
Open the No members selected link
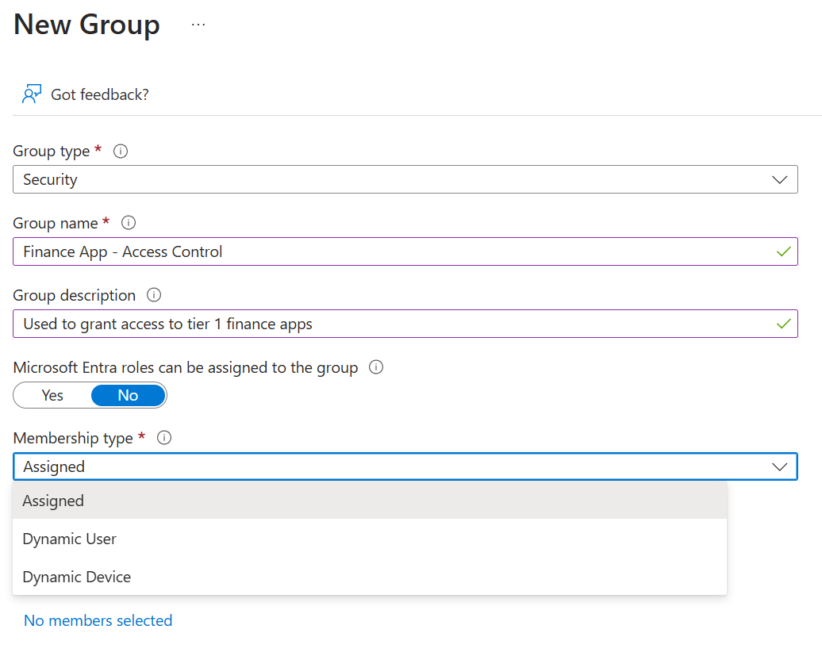point(98,620)
